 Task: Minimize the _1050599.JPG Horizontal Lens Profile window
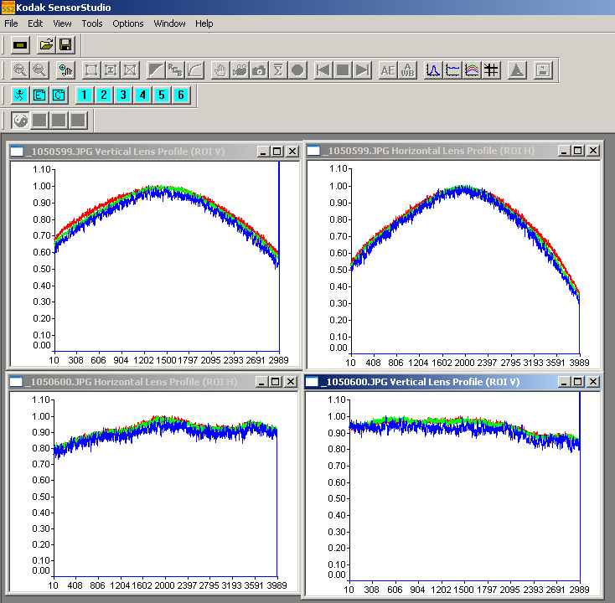coord(564,151)
